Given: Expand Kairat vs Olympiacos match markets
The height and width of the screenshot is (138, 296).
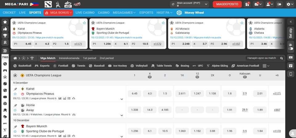Looking at the screenshot, I should coord(122,99).
